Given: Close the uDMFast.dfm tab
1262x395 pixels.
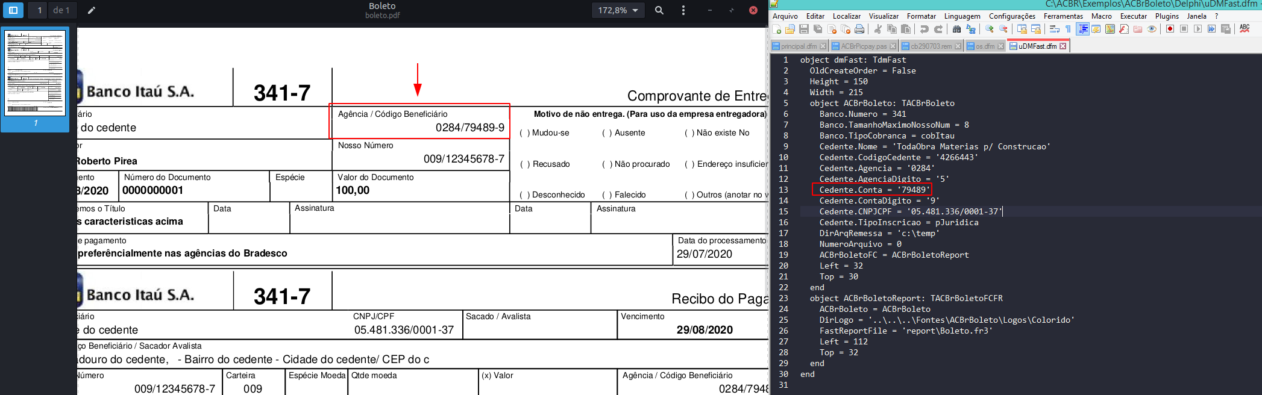Looking at the screenshot, I should click(x=1063, y=46).
